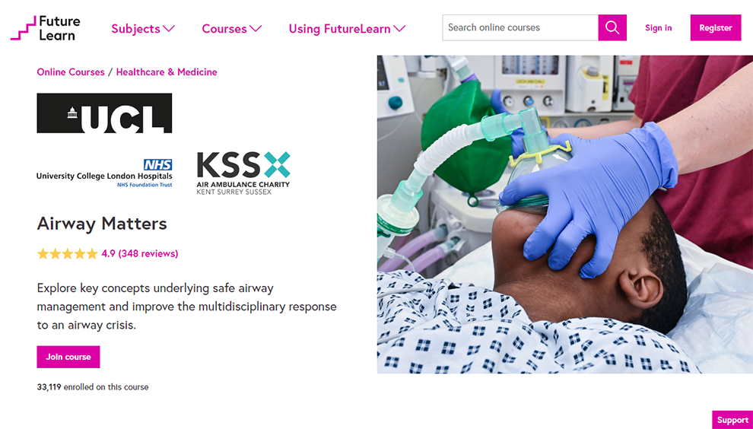Image resolution: width=753 pixels, height=429 pixels.
Task: Click the UCL logo
Action: click(x=104, y=113)
